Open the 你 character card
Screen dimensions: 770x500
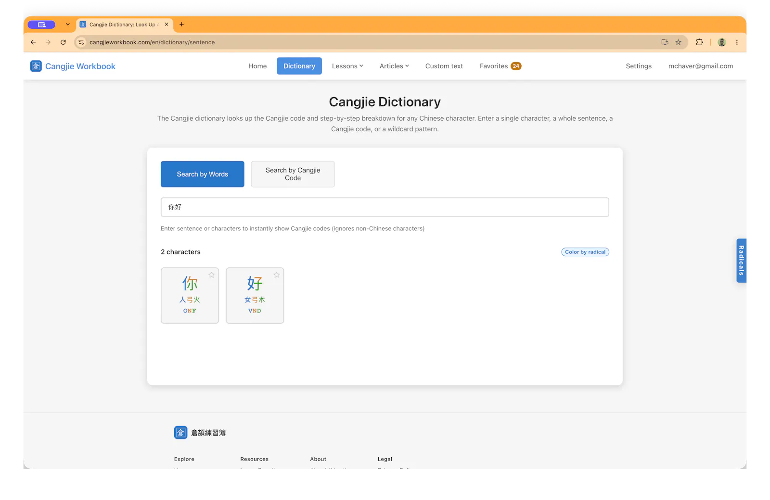tap(190, 296)
